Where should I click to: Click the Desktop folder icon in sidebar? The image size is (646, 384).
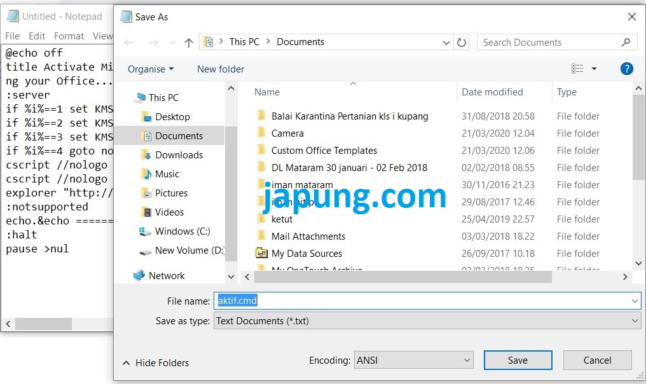[x=146, y=117]
